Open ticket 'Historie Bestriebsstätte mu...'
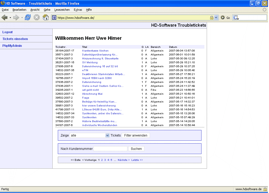The width and height of the screenshot is (269, 193). 99,121
